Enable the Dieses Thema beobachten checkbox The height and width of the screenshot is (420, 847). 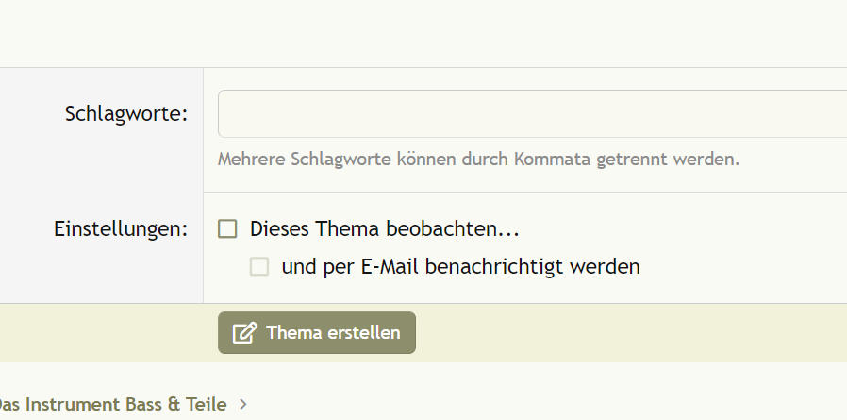click(x=227, y=228)
